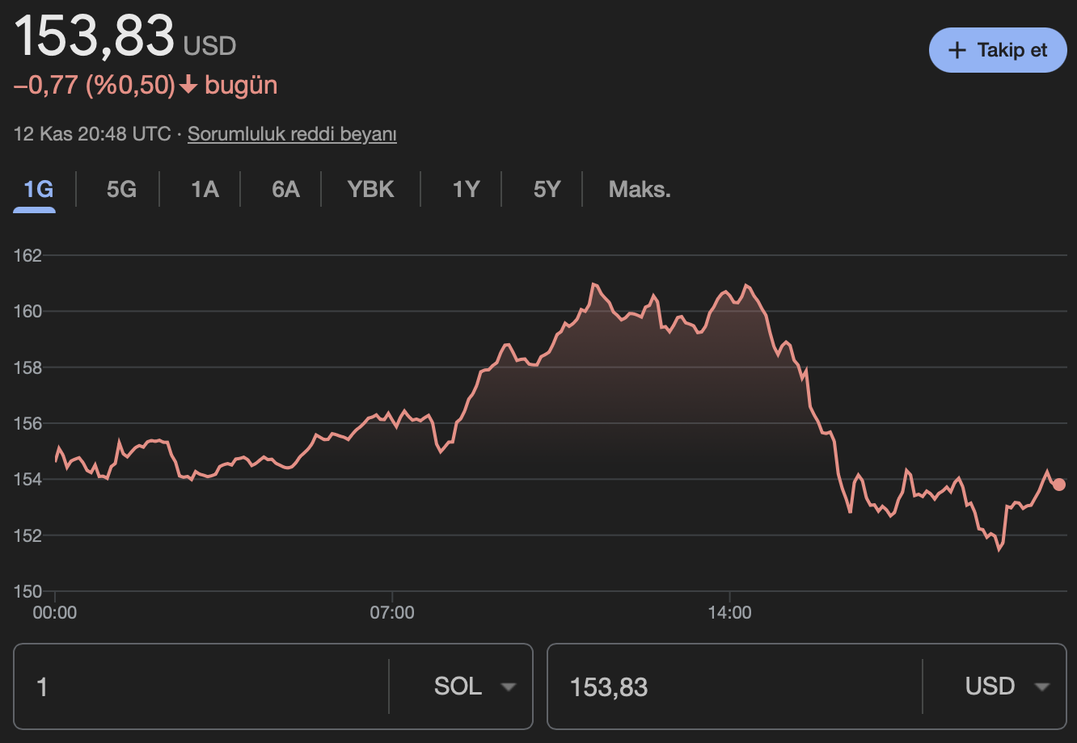Choose the 6A range tab
Viewport: 1077px width, 743px height.
point(285,189)
